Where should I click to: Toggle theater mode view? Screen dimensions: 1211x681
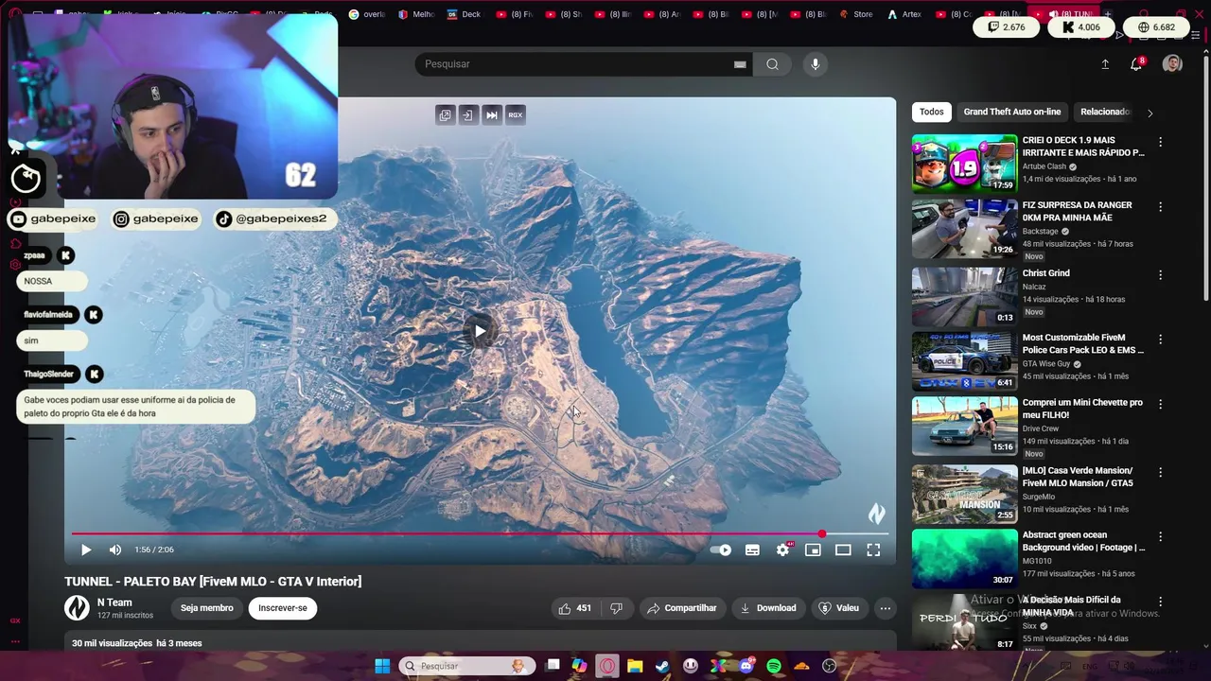[x=843, y=550]
